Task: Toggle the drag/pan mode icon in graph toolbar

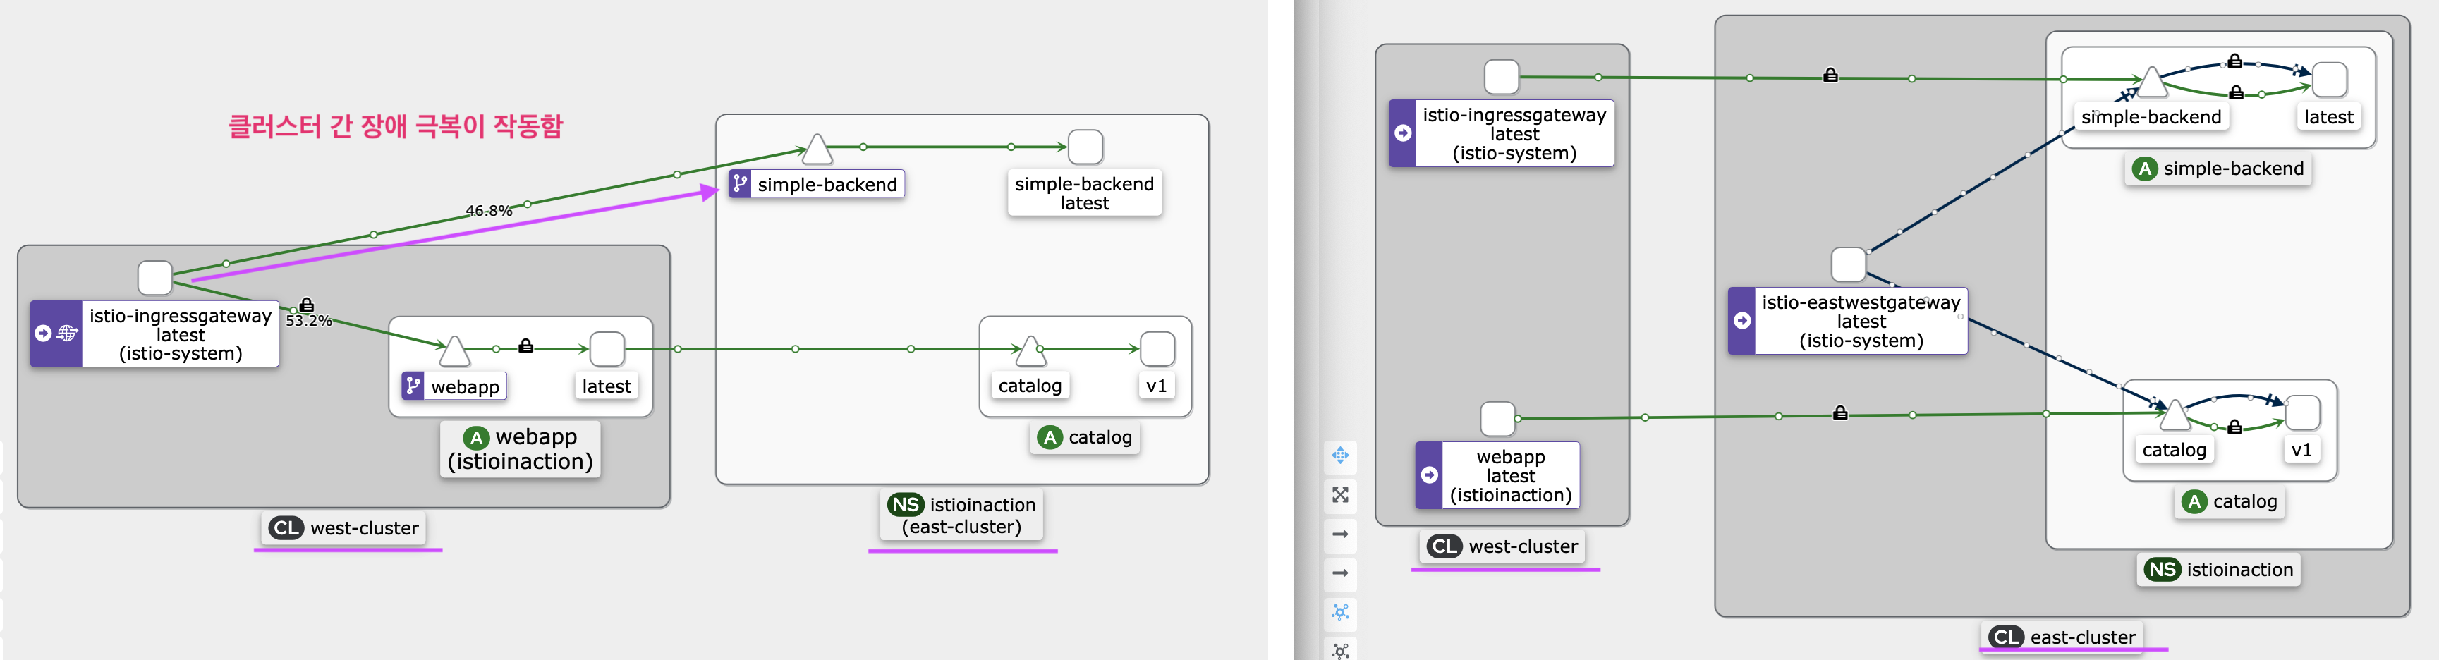Action: click(x=1339, y=456)
